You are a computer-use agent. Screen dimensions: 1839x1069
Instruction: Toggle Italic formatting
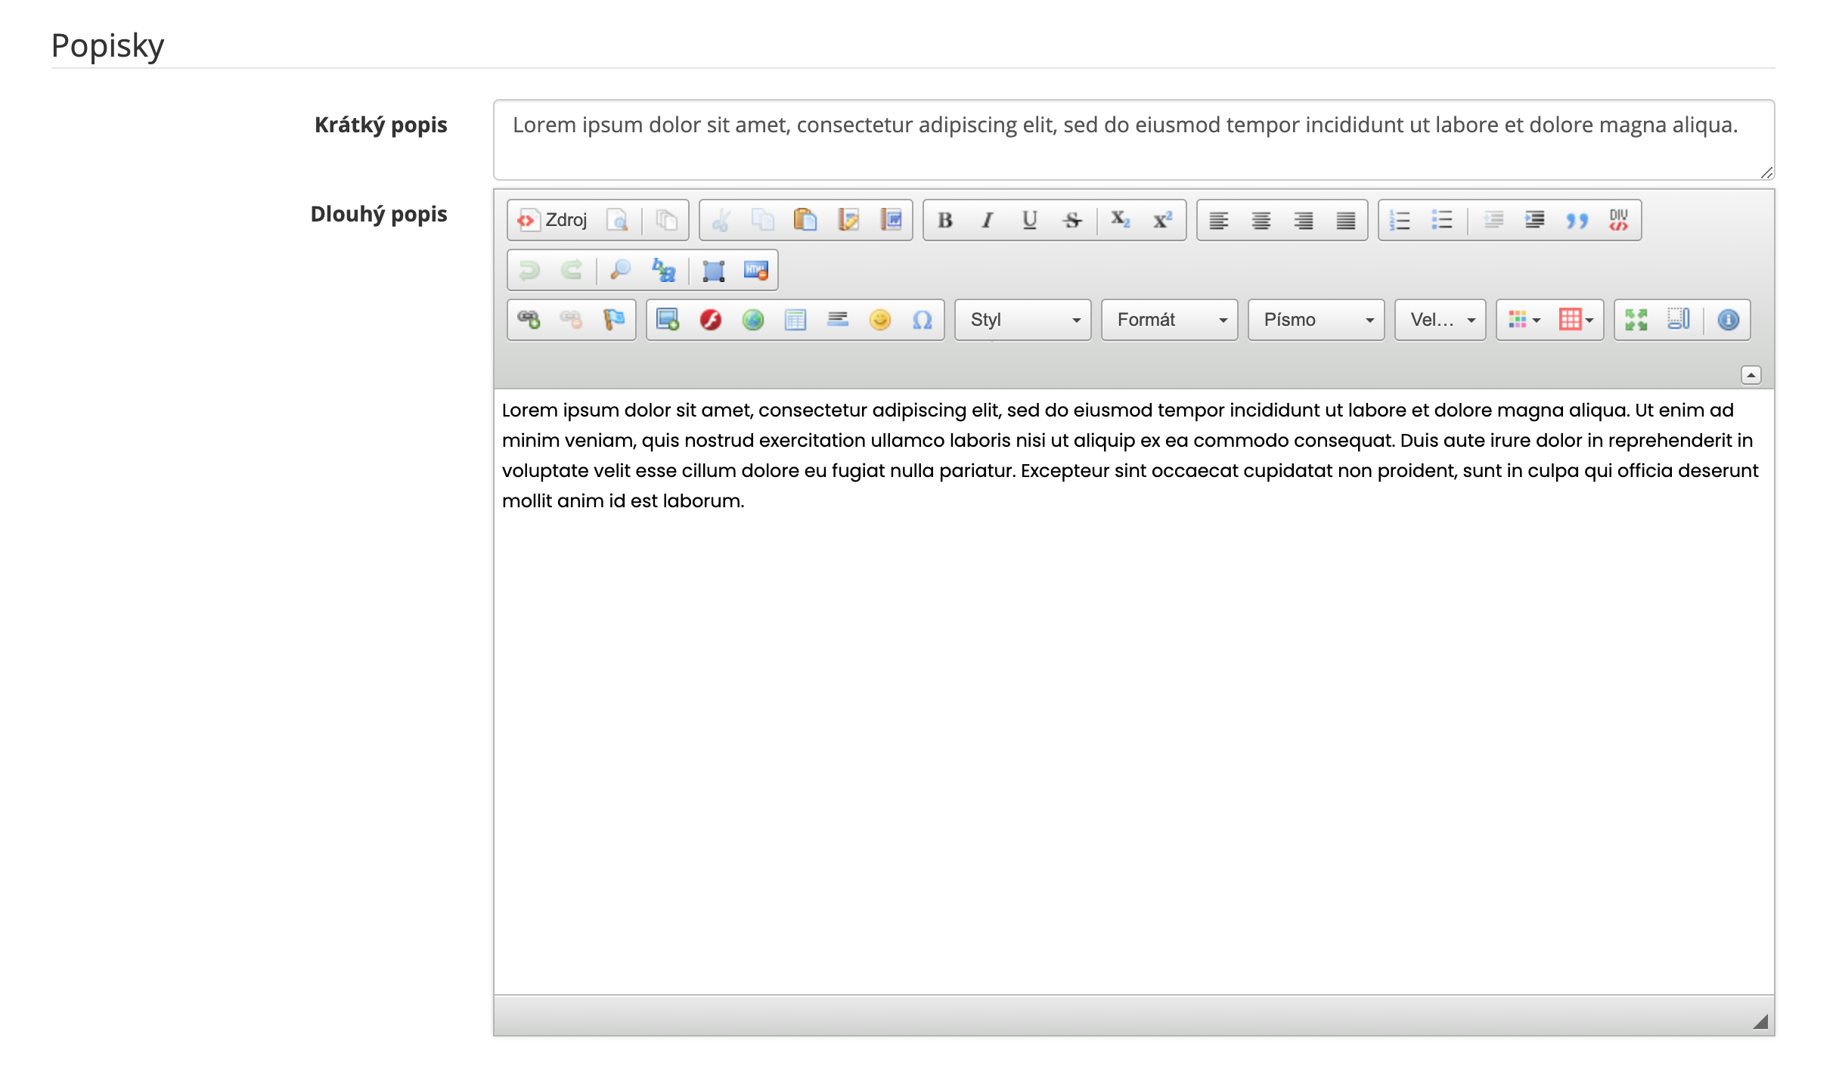(x=988, y=220)
